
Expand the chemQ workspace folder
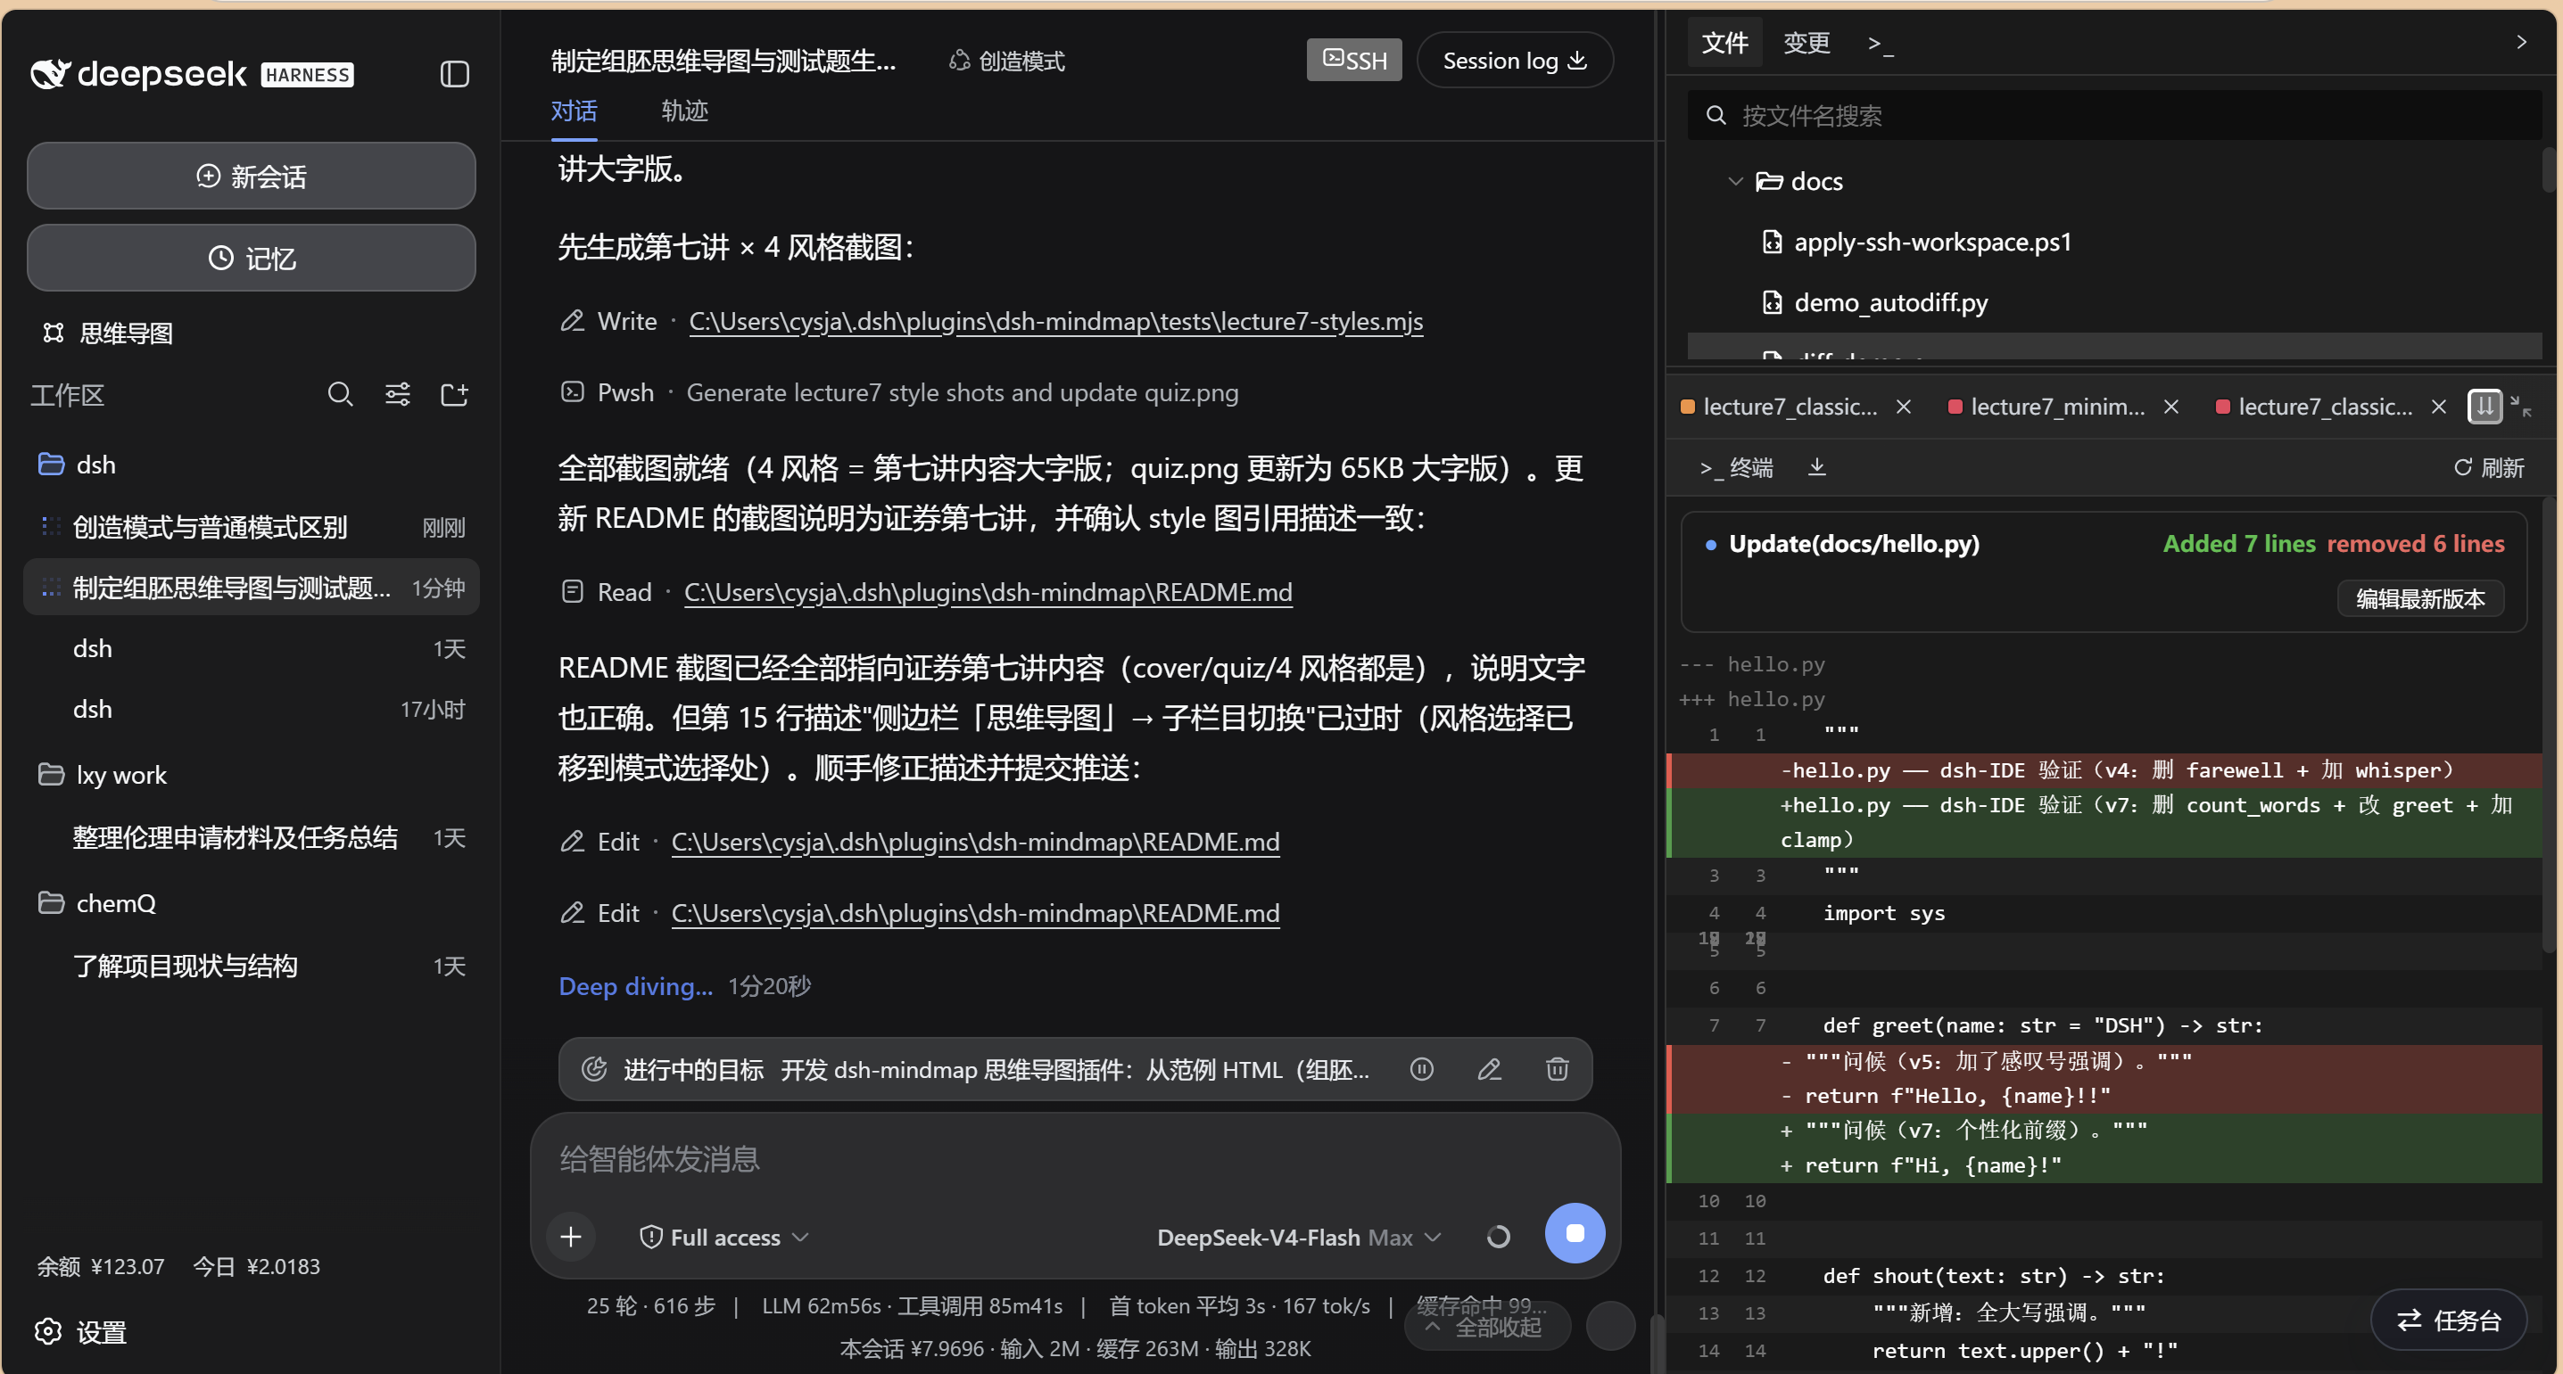point(97,902)
